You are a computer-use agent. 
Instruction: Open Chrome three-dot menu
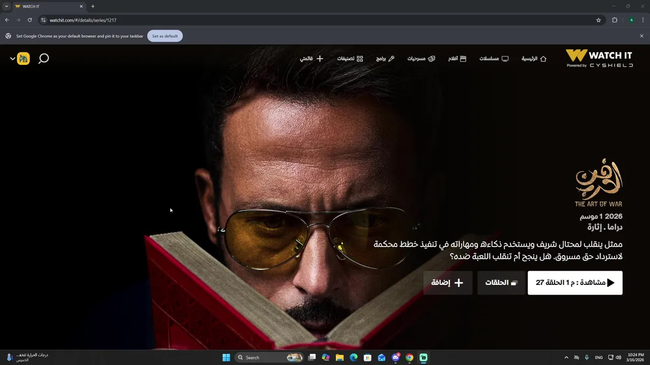pyautogui.click(x=643, y=20)
